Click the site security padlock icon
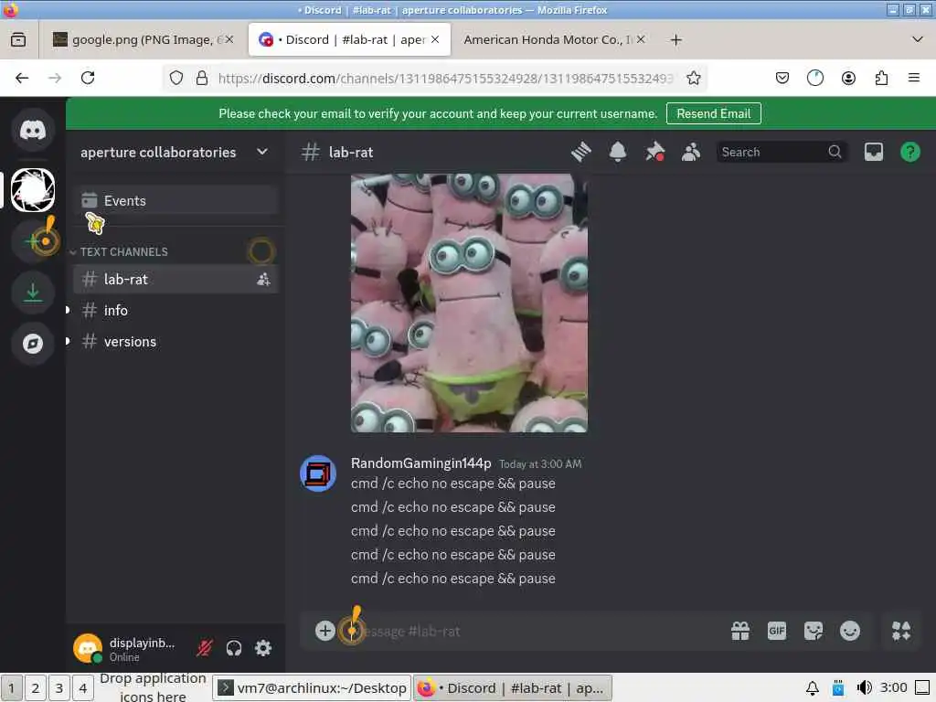936x702 pixels. click(x=202, y=79)
